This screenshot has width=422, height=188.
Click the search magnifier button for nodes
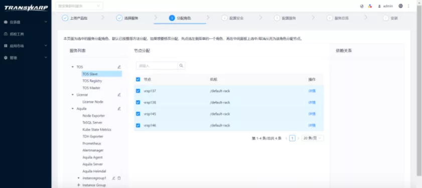[182, 65]
